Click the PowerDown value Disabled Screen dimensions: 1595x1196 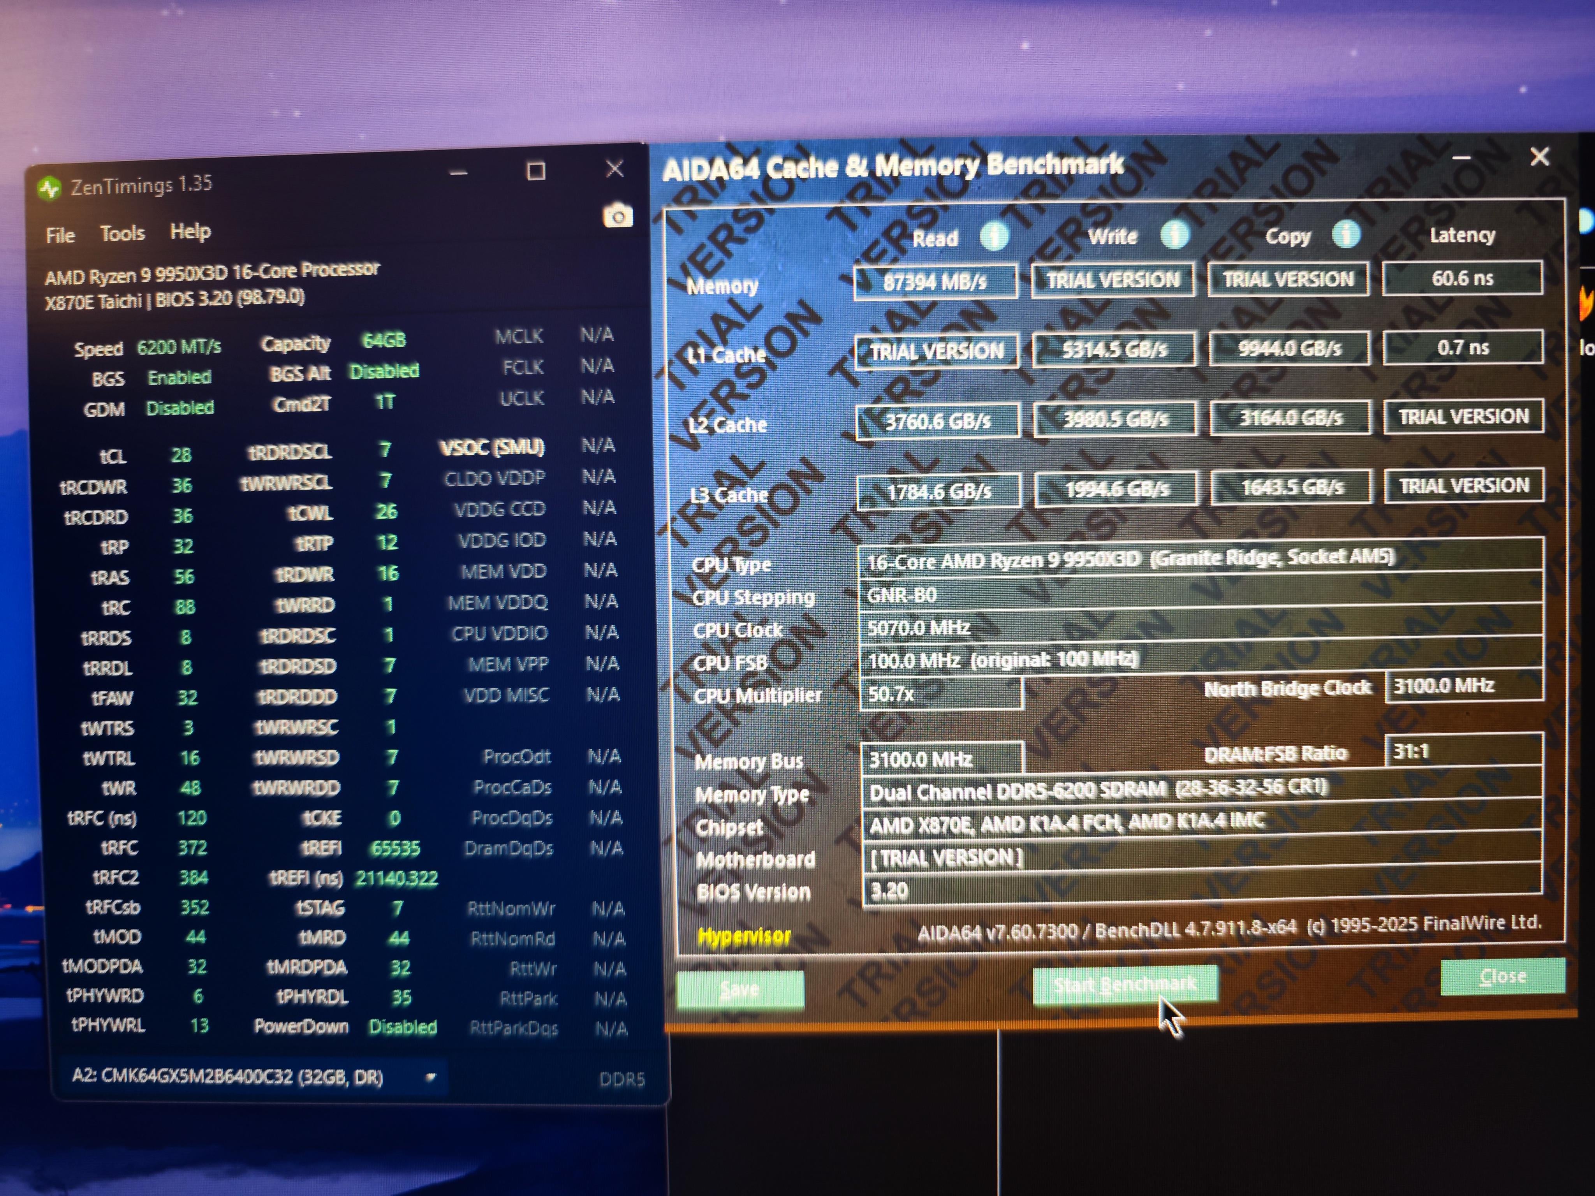(403, 1027)
